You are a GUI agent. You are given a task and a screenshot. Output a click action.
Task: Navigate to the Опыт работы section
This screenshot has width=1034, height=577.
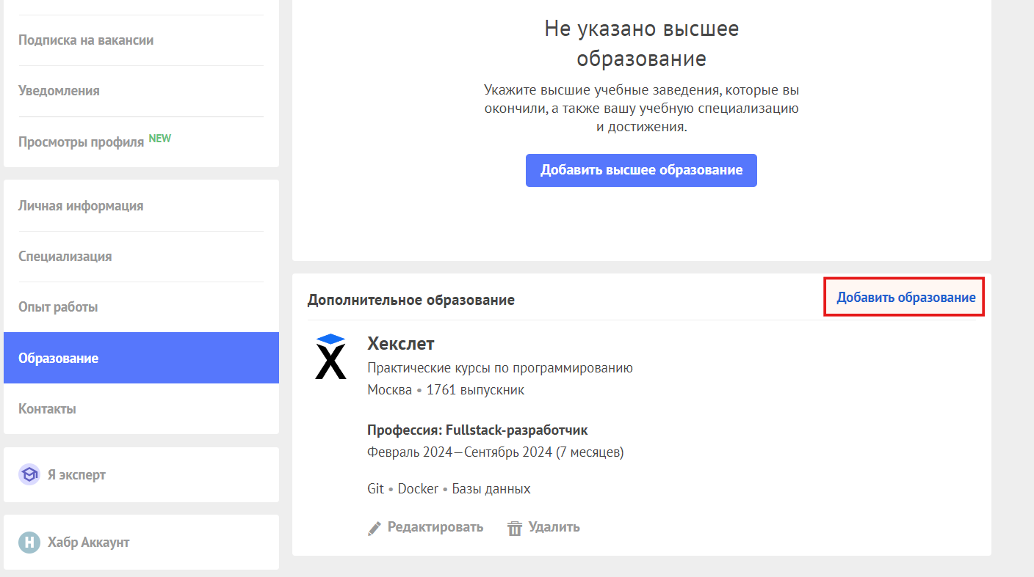tap(58, 307)
